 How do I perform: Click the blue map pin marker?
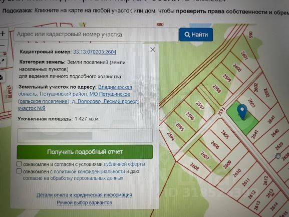(242, 111)
